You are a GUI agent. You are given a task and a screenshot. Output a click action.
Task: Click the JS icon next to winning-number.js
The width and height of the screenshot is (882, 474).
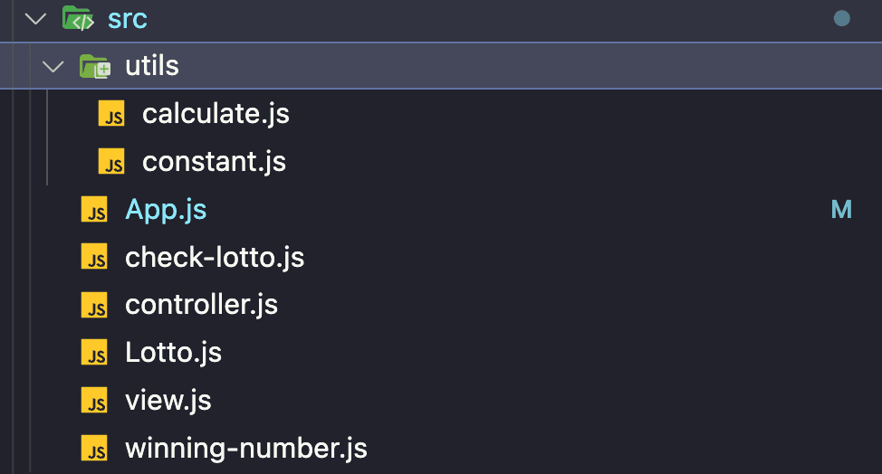pyautogui.click(x=94, y=449)
